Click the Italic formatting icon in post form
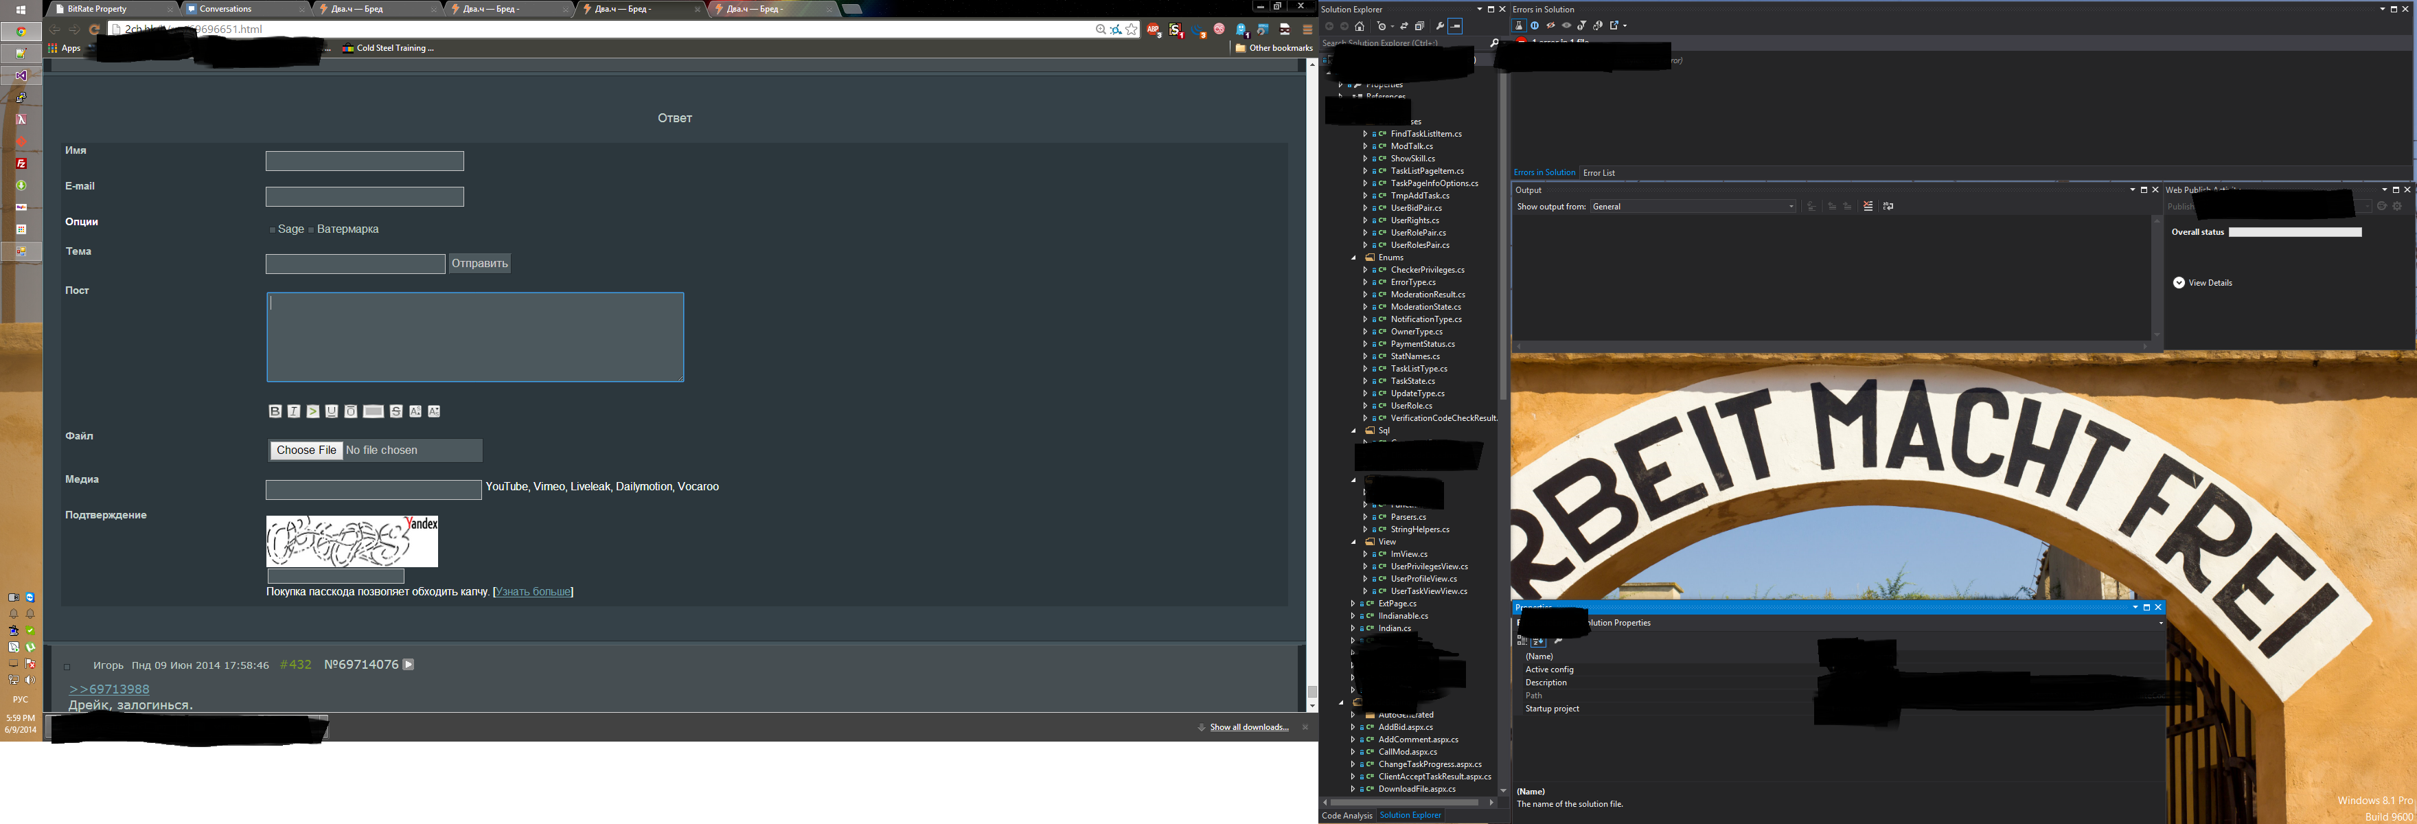This screenshot has width=2417, height=824. [295, 411]
